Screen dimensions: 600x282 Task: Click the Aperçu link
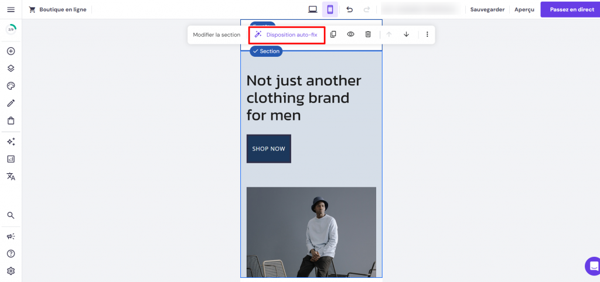[x=524, y=9]
